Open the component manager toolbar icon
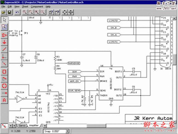Image resolution: width=178 pixels, height=134 pixels. pyautogui.click(x=51, y=12)
